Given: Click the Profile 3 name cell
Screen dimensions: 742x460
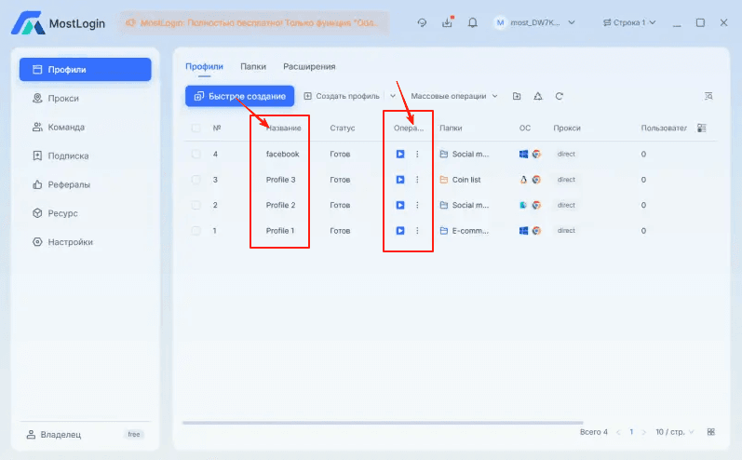Looking at the screenshot, I should [280, 180].
